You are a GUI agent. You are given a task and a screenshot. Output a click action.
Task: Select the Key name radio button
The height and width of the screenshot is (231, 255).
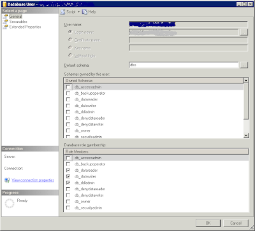(70, 48)
